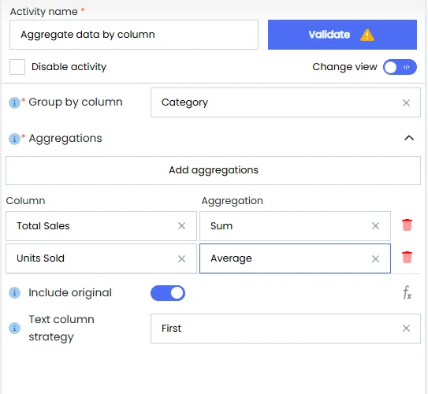Click info icon next to Aggregations
Screen dimensions: 428x394
pyautogui.click(x=14, y=139)
